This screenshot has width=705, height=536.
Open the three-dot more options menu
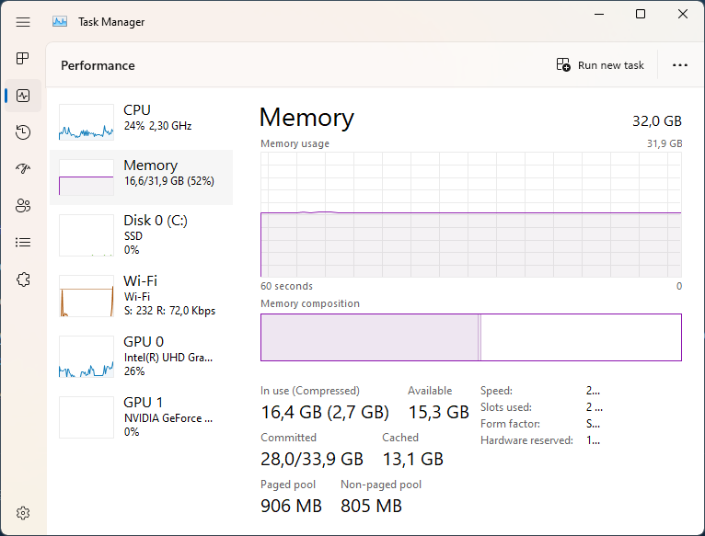click(x=680, y=65)
